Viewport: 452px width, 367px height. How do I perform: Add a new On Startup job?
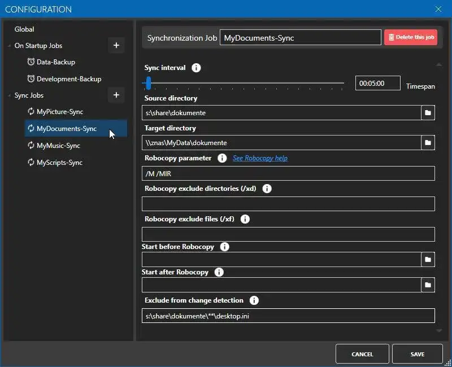[116, 45]
